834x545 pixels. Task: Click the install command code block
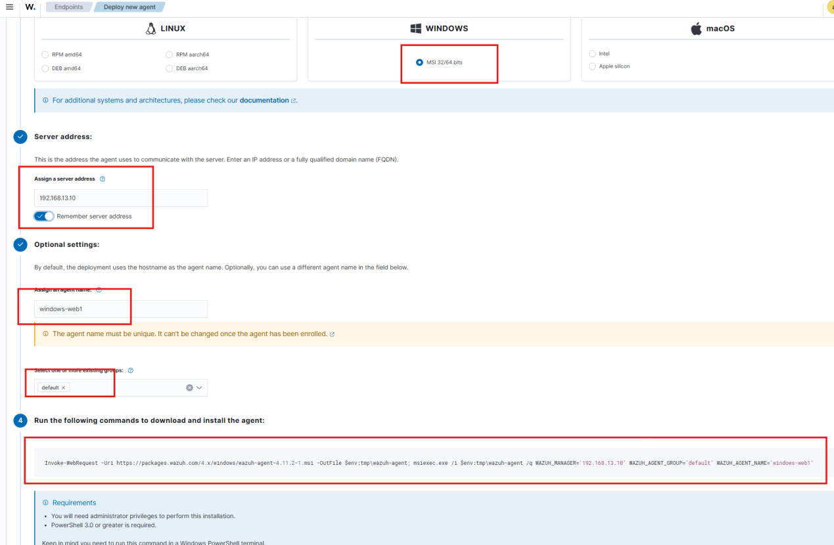(x=427, y=463)
